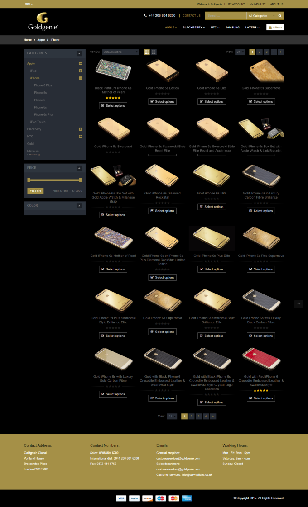
Task: Click the Filter price button
Action: pyautogui.click(x=35, y=191)
